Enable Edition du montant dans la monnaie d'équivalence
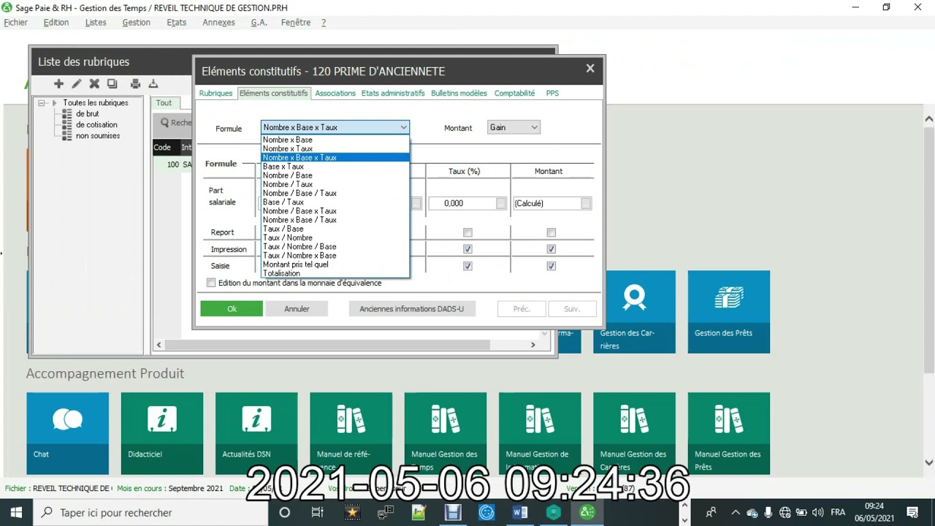The image size is (935, 526). pyautogui.click(x=211, y=283)
